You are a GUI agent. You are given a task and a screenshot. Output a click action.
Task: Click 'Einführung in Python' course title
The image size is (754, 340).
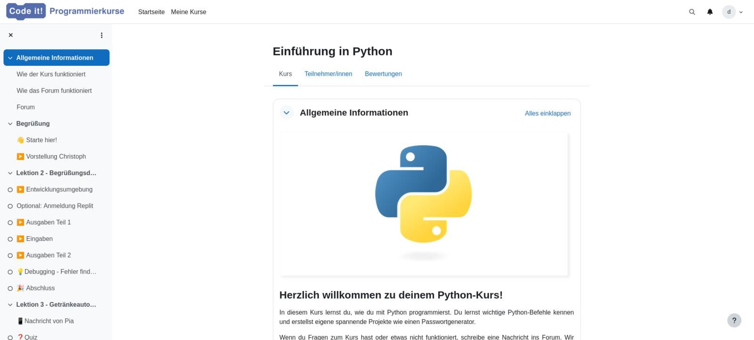click(x=332, y=51)
